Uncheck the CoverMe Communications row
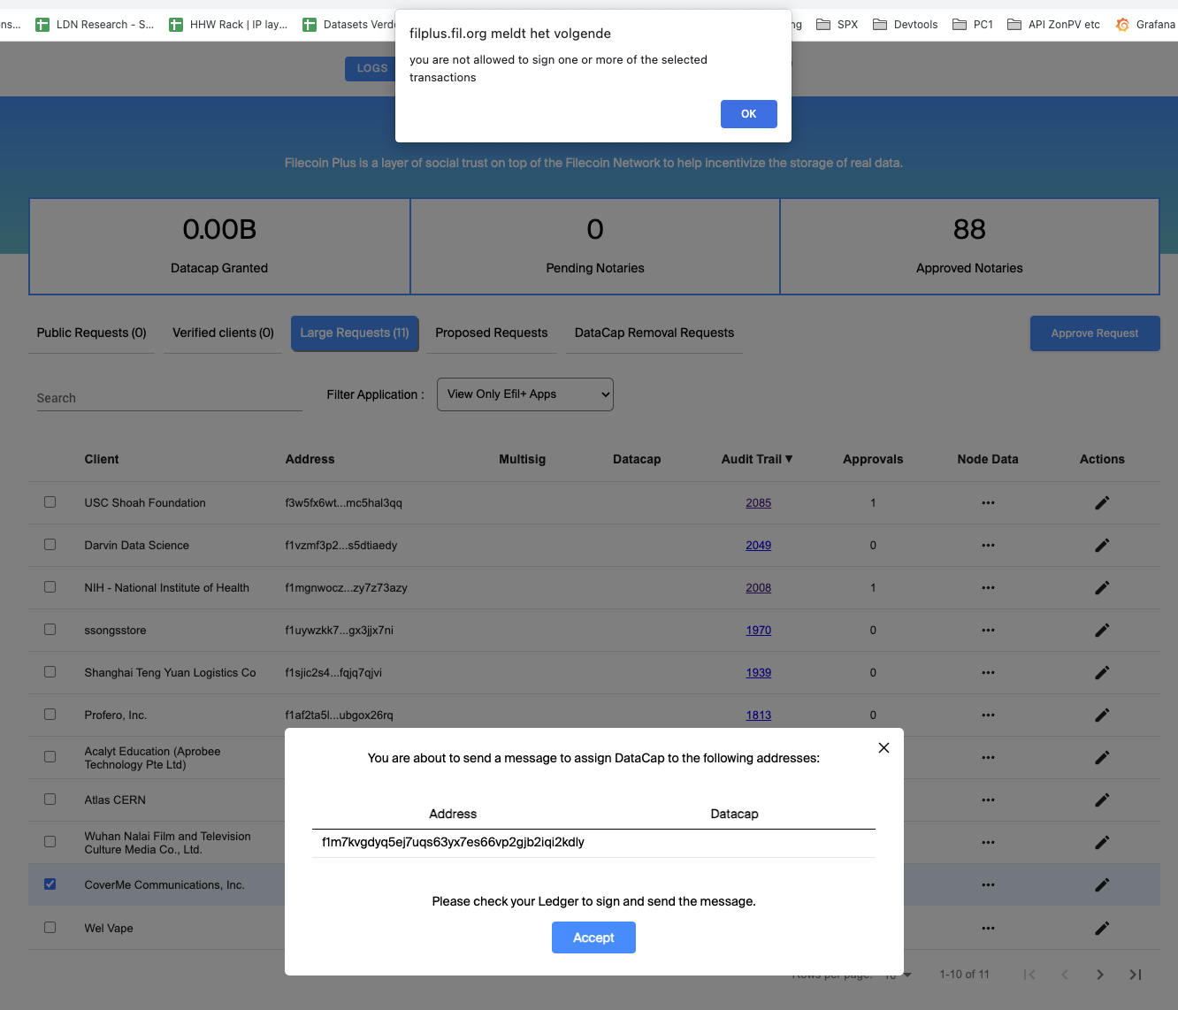 (50, 884)
